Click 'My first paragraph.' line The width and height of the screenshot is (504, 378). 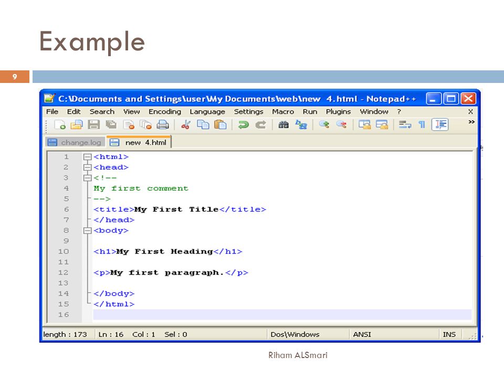pyautogui.click(x=171, y=272)
